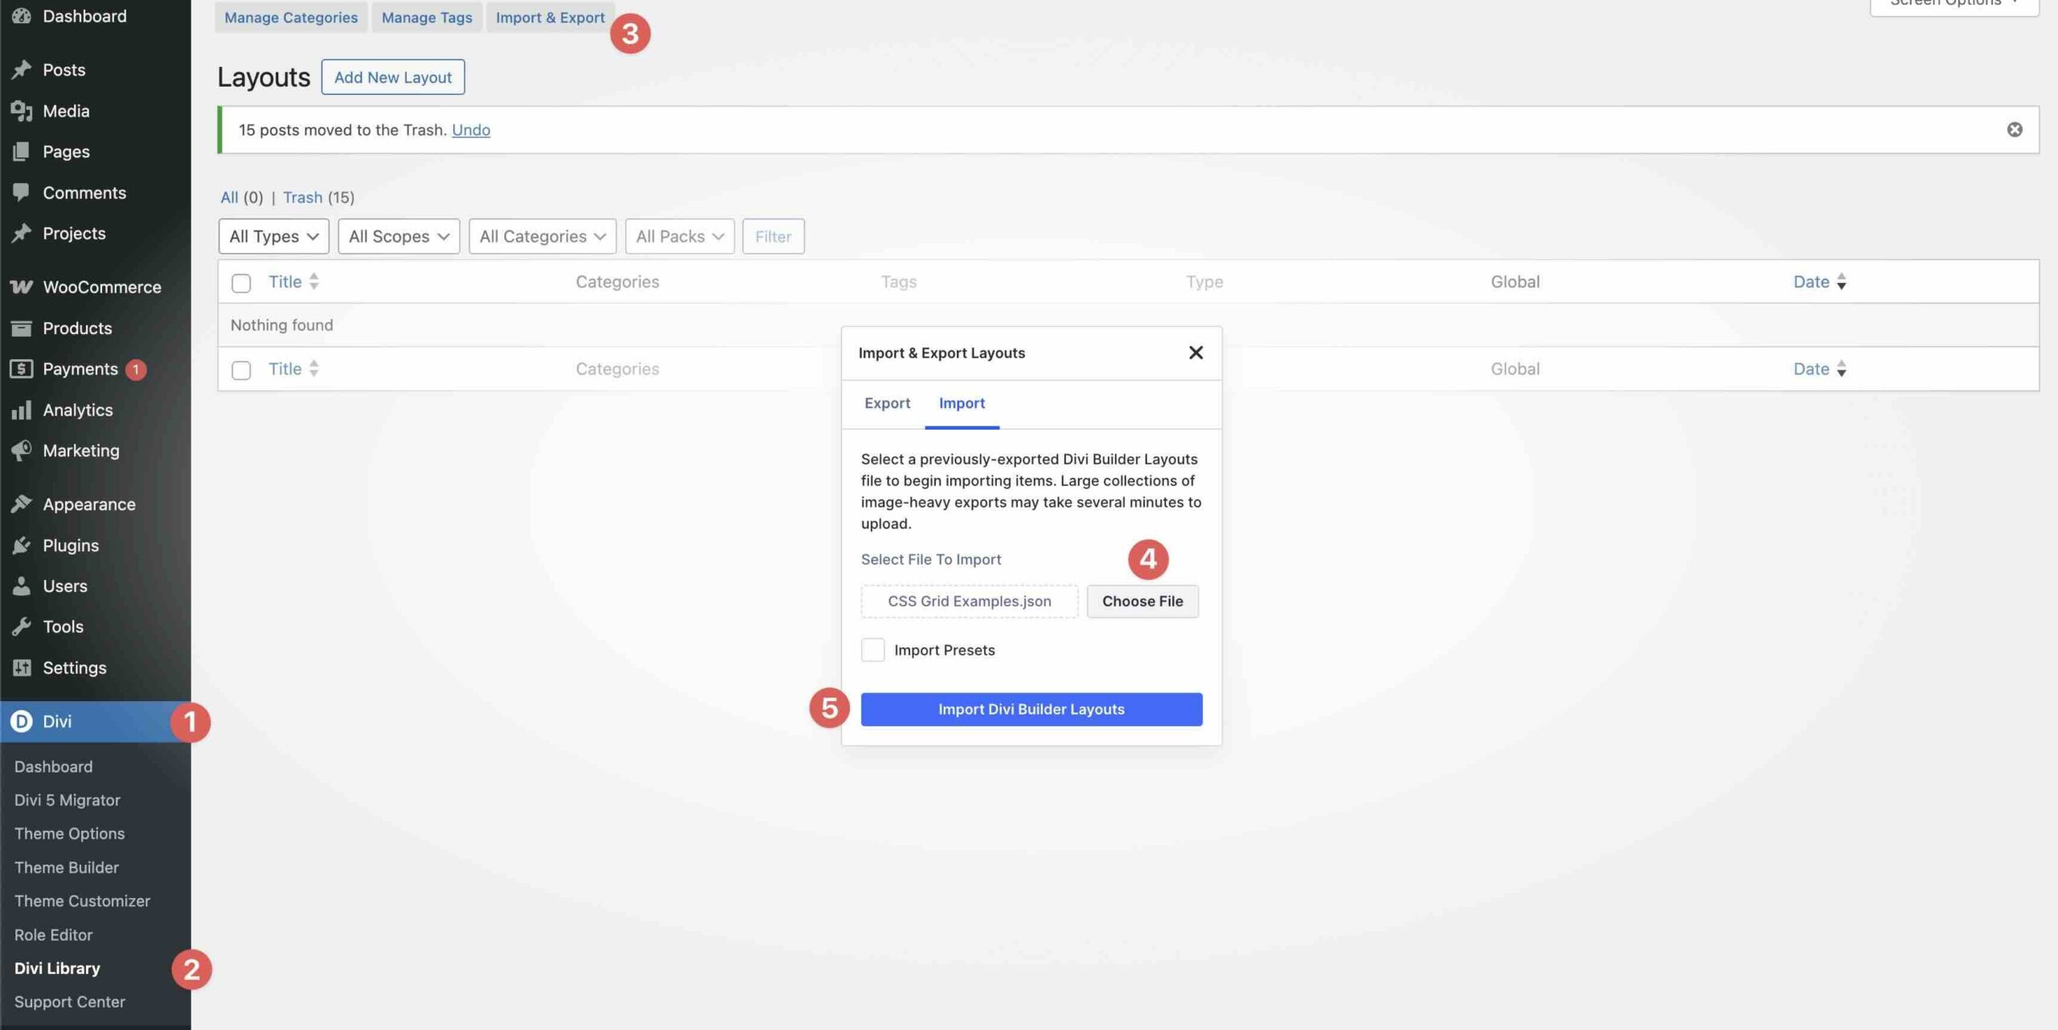This screenshot has width=2058, height=1030.
Task: Click Add New Layout
Action: coord(392,77)
